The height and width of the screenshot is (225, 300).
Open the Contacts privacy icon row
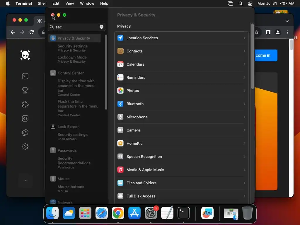click(x=181, y=51)
